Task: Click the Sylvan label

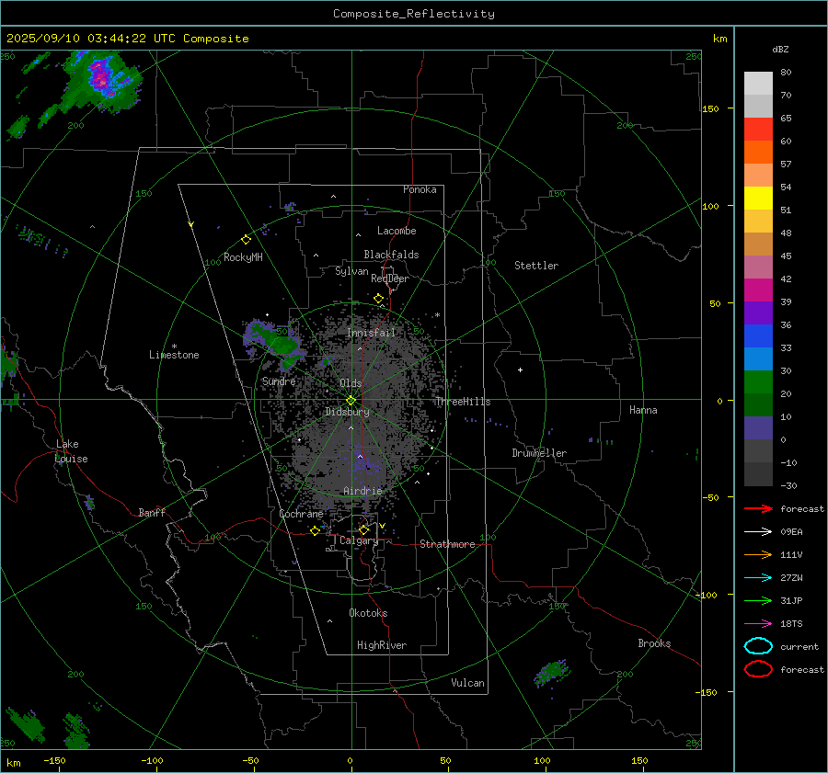Action: pyautogui.click(x=351, y=271)
